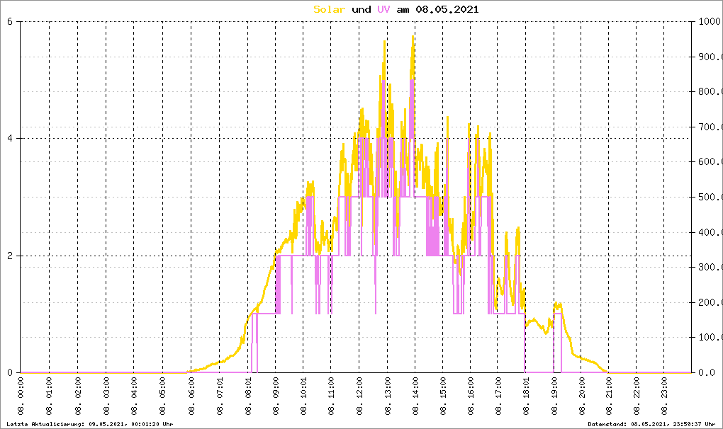Viewport: 723px width, 429px height.
Task: Click the time label '08. 13:00'
Action: click(387, 396)
